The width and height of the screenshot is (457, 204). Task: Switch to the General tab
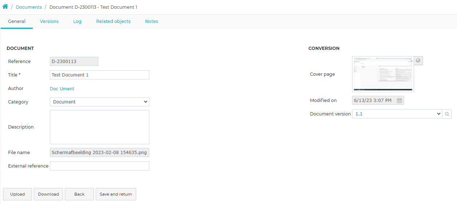pos(17,21)
